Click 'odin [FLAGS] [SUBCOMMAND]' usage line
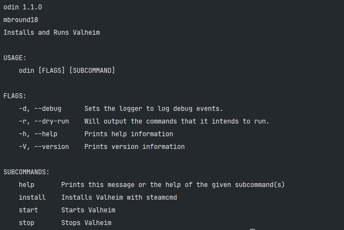344x230 pixels. (67, 71)
